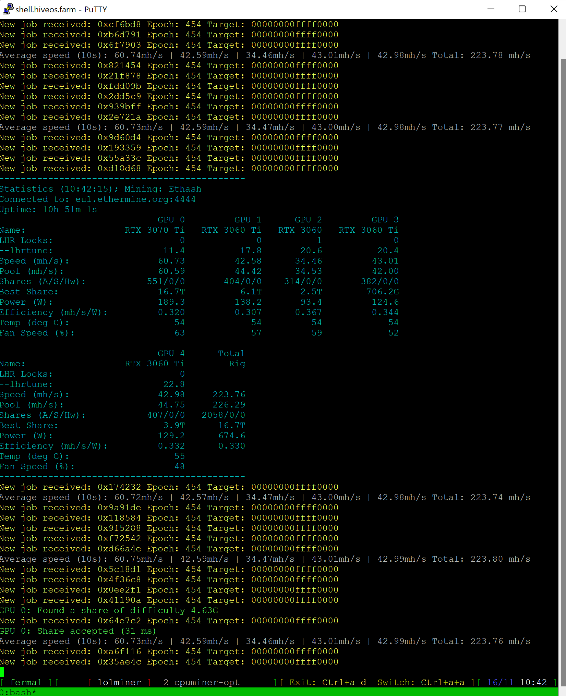Click the 'GPU 1' column header
Screen dimensions: 566x696
tap(248, 220)
